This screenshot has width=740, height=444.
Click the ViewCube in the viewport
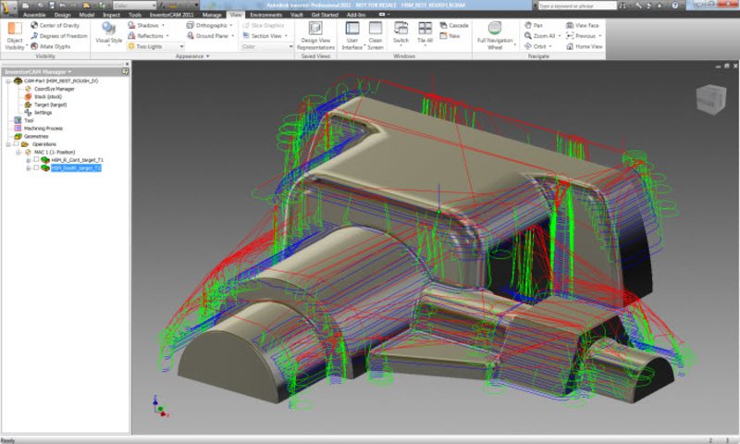click(710, 97)
